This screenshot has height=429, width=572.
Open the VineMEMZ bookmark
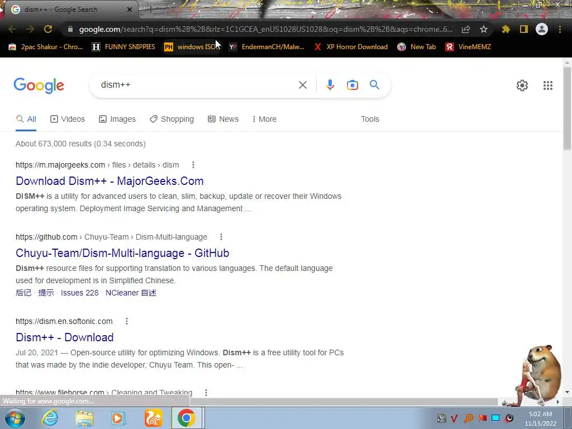pos(469,47)
